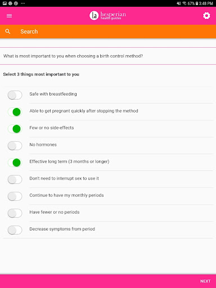Tap the battery status icon

(197, 3)
